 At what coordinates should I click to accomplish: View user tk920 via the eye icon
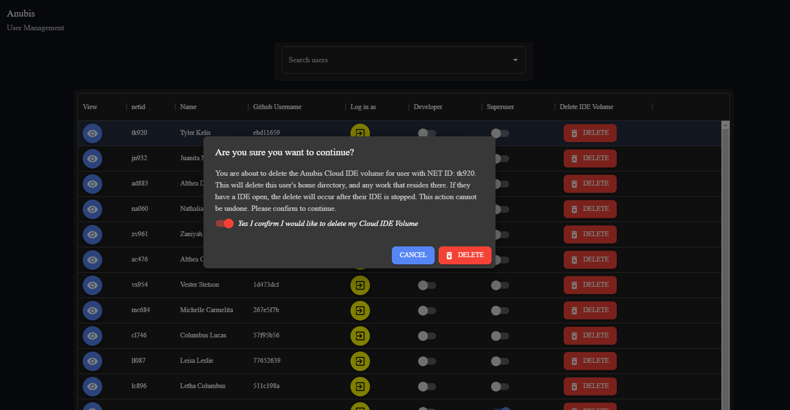92,133
